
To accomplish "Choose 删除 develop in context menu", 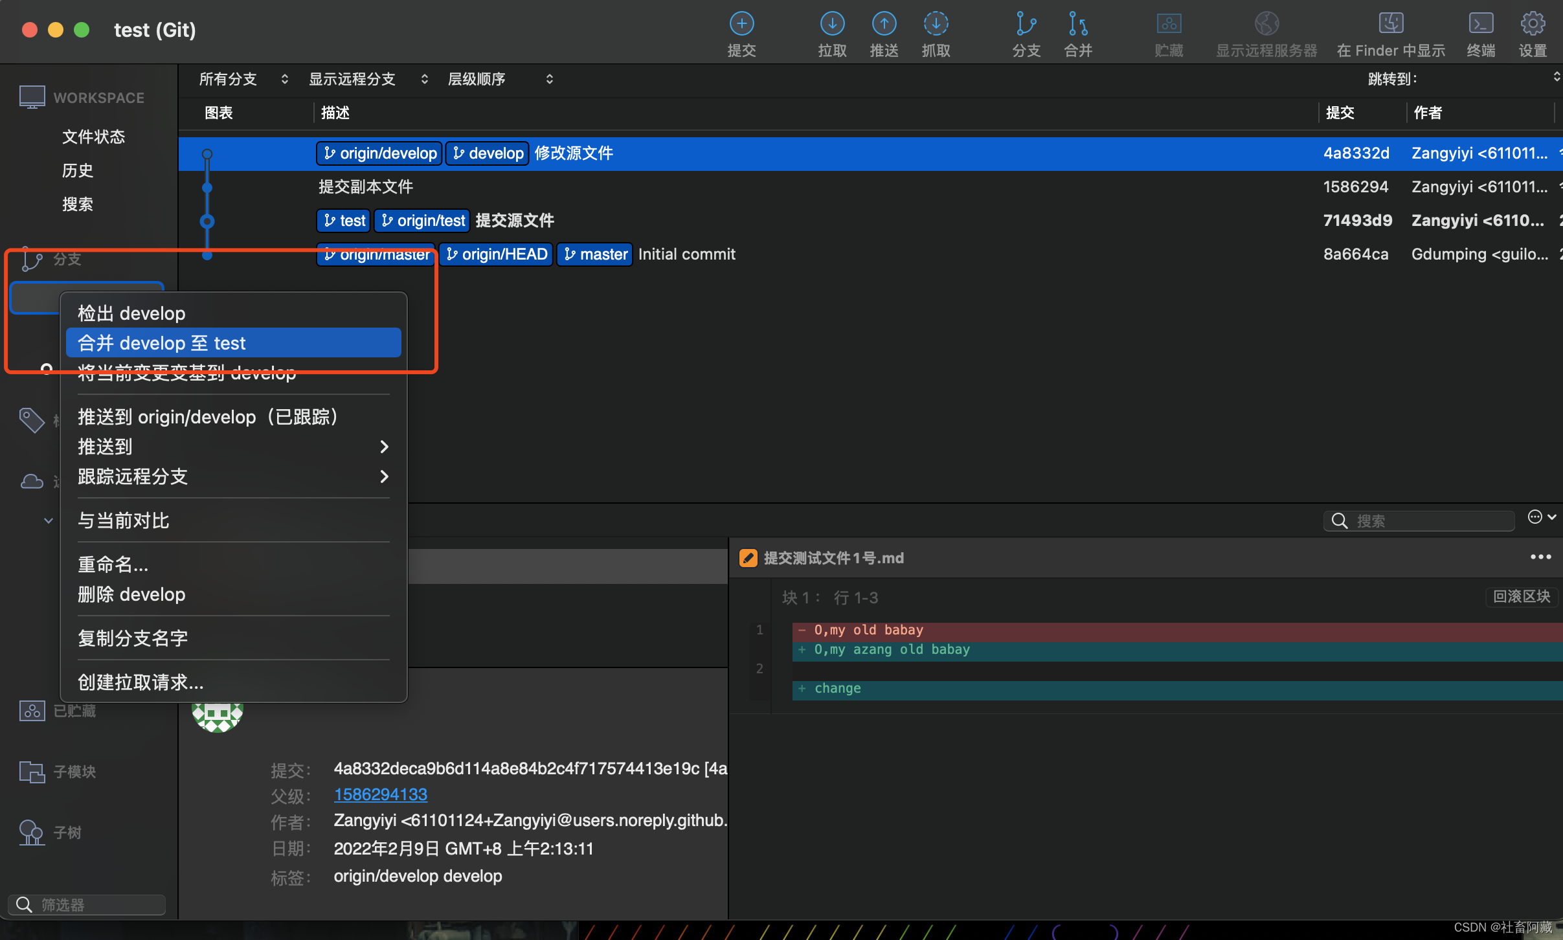I will point(132,594).
